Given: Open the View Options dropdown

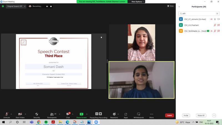Looking at the screenshot, I should (137, 2).
